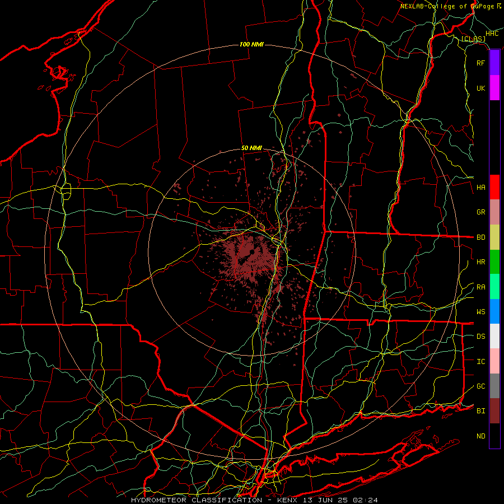Click the BD legend label
This screenshot has height=504, width=504.
pyautogui.click(x=481, y=237)
